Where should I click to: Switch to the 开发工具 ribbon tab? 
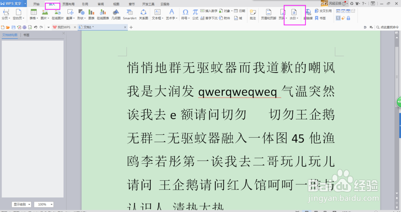click(148, 4)
